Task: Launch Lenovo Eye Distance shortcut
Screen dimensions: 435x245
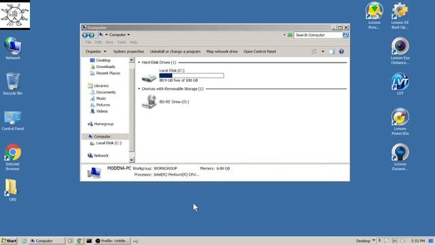Action: click(x=400, y=51)
